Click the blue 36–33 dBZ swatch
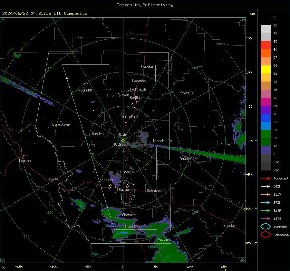Image resolution: width=290 pixels, height=271 pixels. click(x=266, y=118)
